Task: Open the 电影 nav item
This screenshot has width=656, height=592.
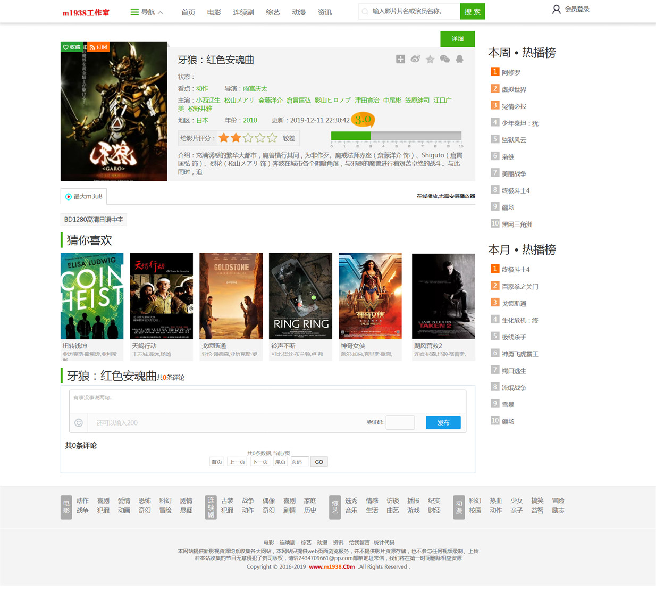Action: [214, 12]
